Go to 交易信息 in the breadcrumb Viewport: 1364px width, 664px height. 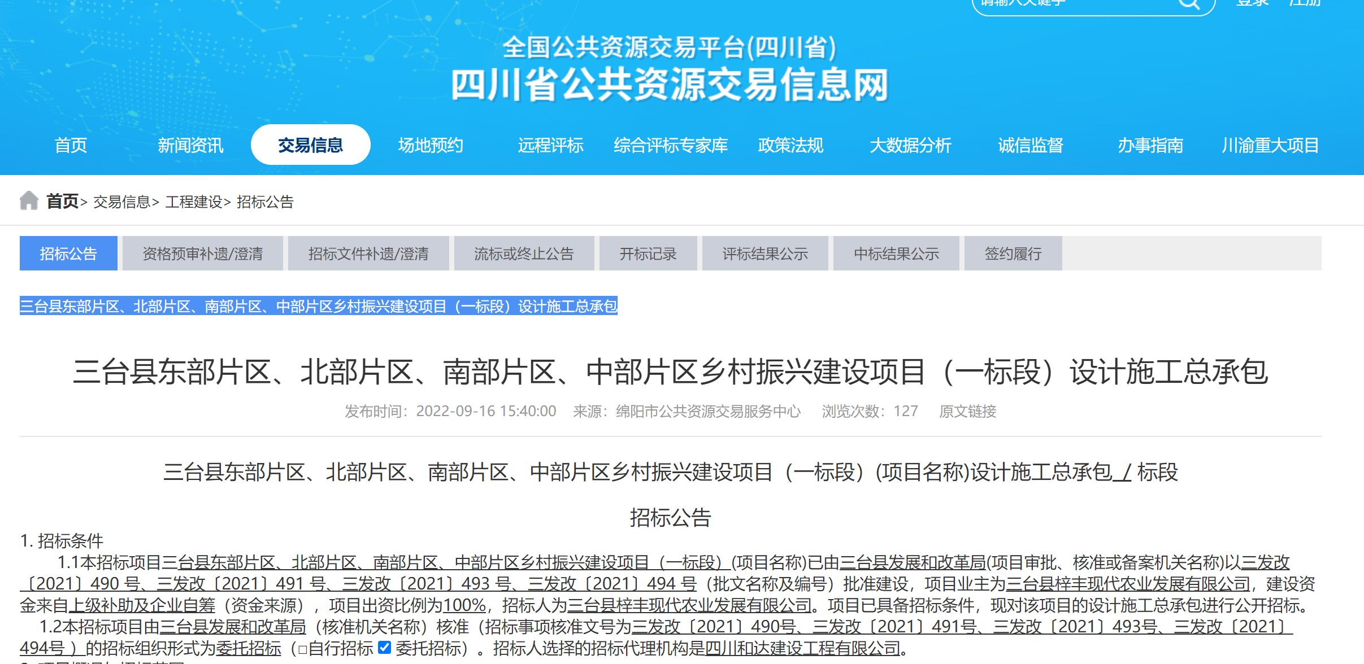[x=121, y=202]
